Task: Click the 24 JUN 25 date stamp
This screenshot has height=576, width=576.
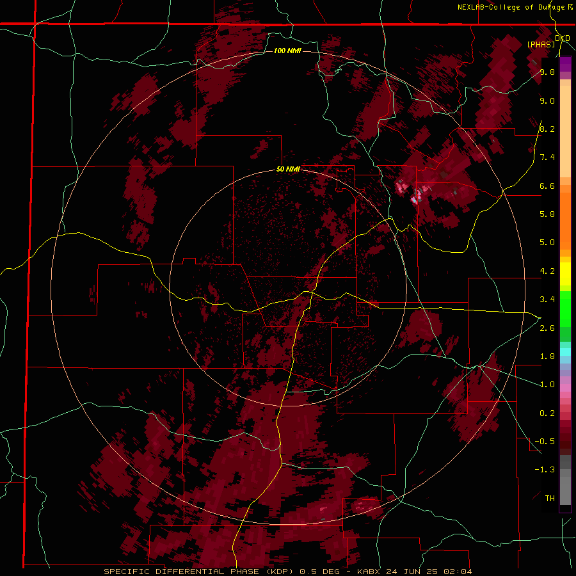Action: click(413, 572)
